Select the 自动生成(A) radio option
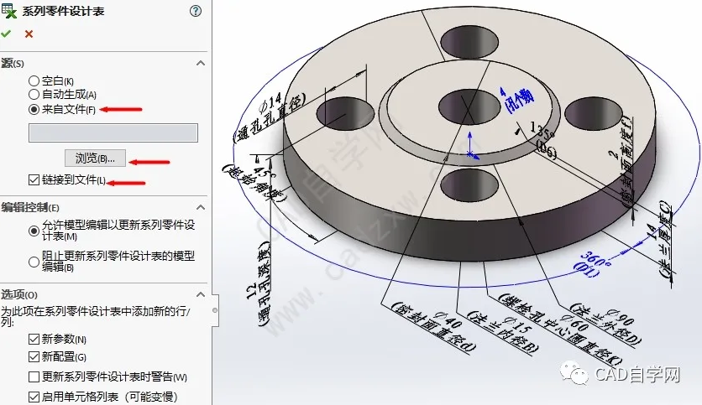 (x=34, y=94)
